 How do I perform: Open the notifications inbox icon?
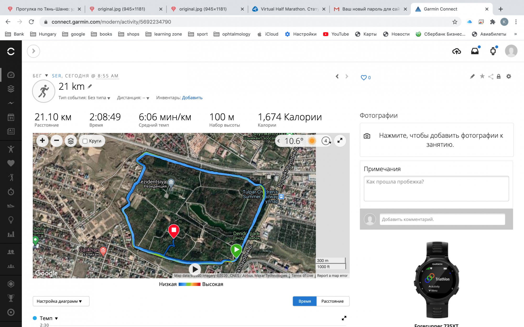click(x=475, y=51)
